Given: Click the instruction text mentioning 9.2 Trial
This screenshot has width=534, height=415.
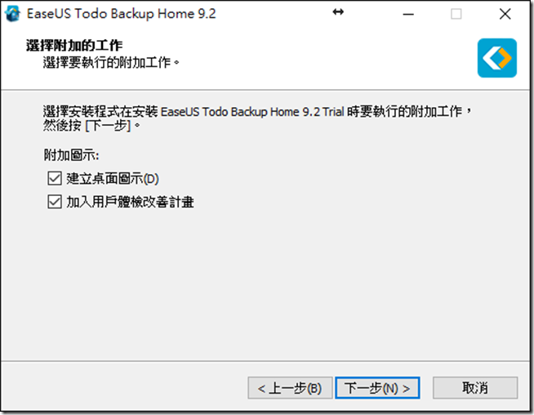Looking at the screenshot, I should pyautogui.click(x=257, y=118).
